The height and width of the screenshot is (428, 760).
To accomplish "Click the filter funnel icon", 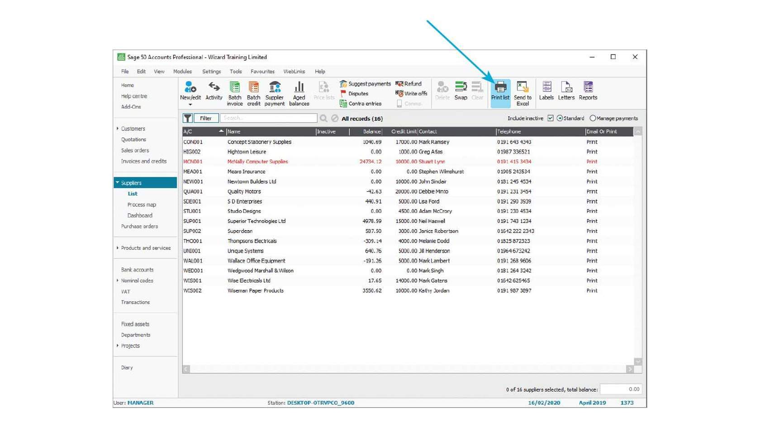I will pyautogui.click(x=188, y=118).
